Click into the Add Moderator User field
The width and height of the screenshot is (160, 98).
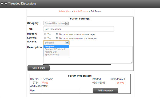point(61,91)
